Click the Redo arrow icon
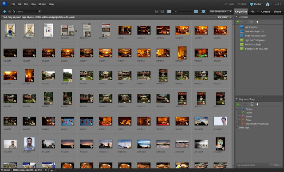This screenshot has width=284, height=172. tap(239, 4)
